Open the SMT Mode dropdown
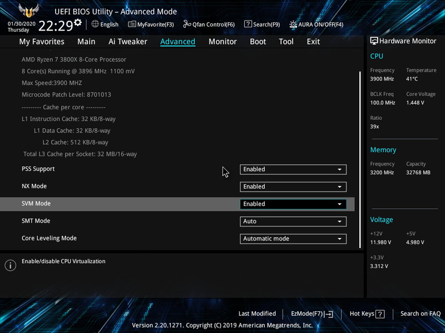 click(293, 221)
